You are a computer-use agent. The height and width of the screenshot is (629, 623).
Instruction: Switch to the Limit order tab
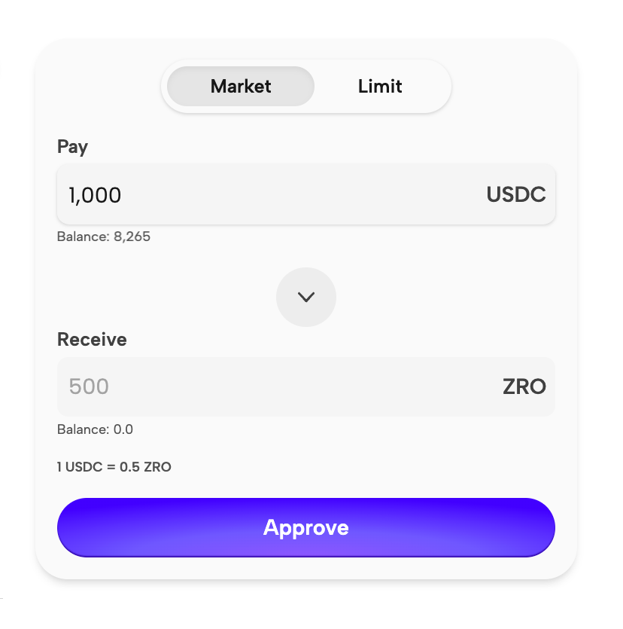pyautogui.click(x=380, y=87)
